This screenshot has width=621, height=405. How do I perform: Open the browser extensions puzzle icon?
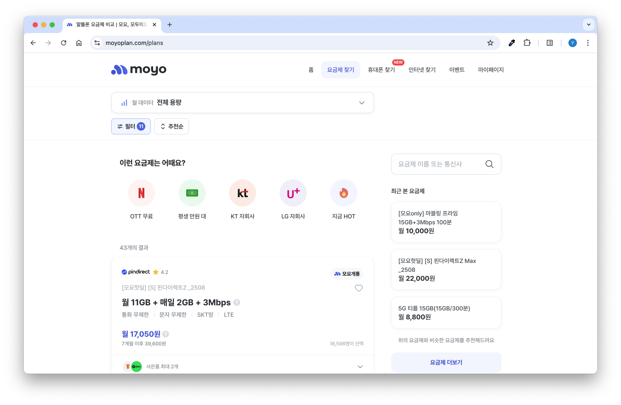pyautogui.click(x=527, y=43)
